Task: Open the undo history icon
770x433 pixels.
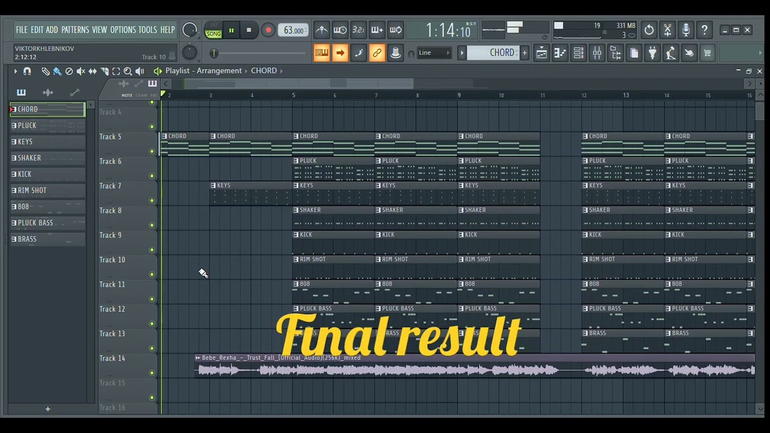Action: click(649, 30)
